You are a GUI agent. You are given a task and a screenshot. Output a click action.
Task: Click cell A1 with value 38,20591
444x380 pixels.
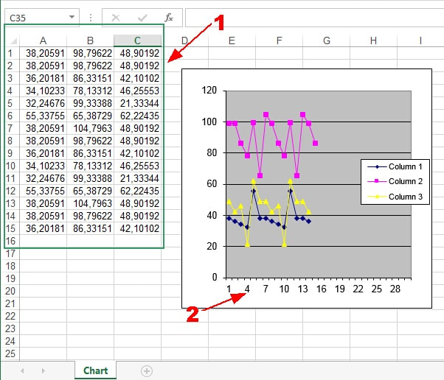pyautogui.click(x=43, y=53)
